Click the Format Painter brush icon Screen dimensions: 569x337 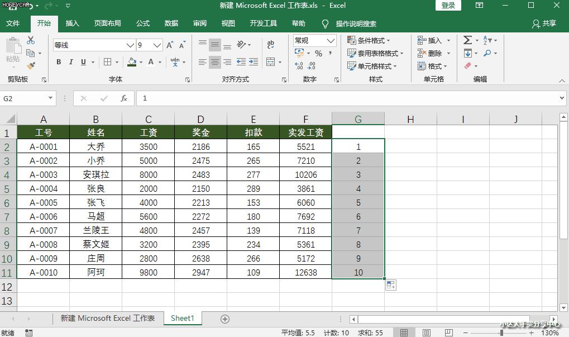(31, 65)
